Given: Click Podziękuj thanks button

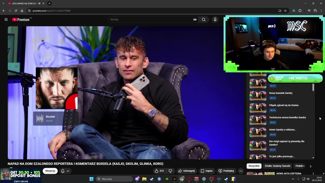Looking at the screenshot, I should tap(226, 171).
